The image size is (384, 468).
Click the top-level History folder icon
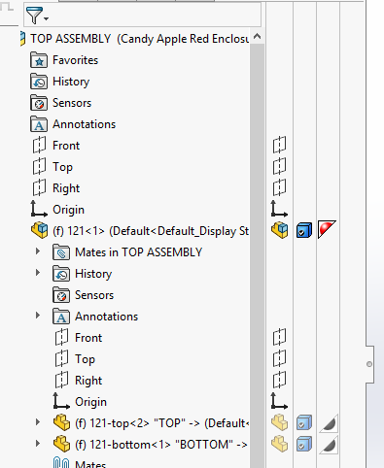pyautogui.click(x=39, y=82)
